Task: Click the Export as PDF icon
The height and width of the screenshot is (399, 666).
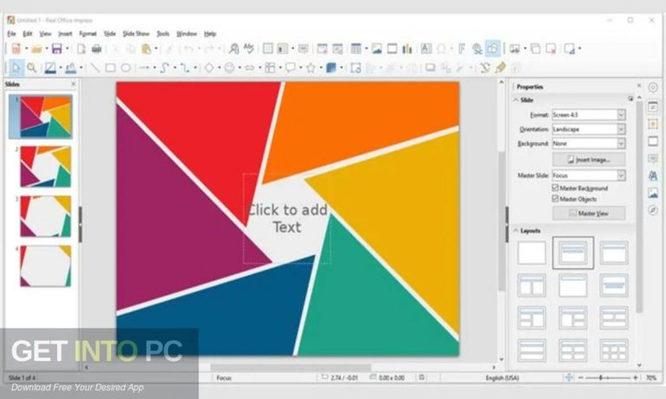Action: 82,49
